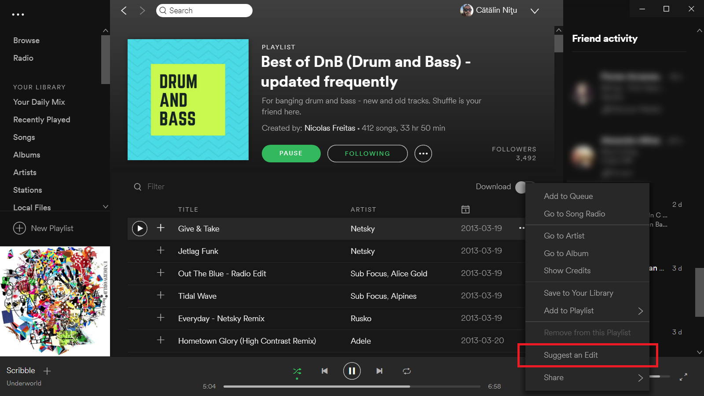Expand sidebar chevron next to Local Files

point(105,207)
